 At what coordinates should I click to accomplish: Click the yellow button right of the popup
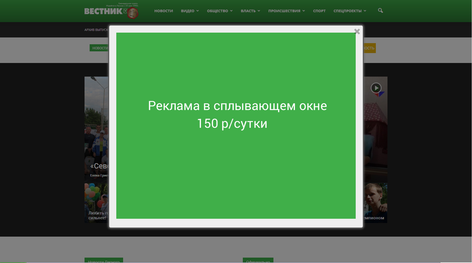coord(369,48)
